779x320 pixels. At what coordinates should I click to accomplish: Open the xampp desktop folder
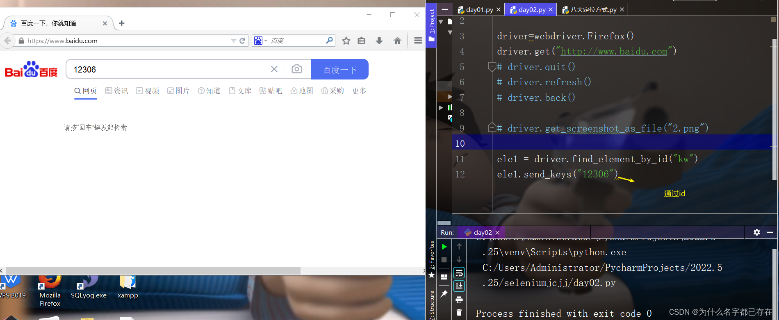128,288
